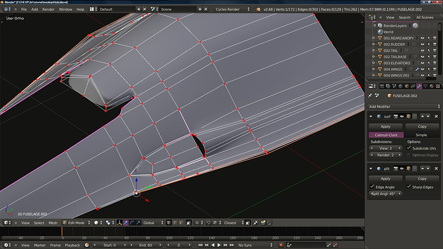Toggle viewport visibility of plit modifier
This screenshot has height=249, width=443.
(x=402, y=169)
